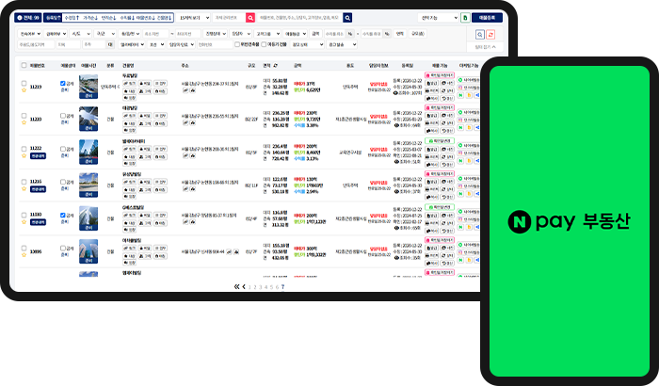The width and height of the screenshot is (659, 386).
Task: Click green N icon in row 11220
Action: [x=460, y=127]
